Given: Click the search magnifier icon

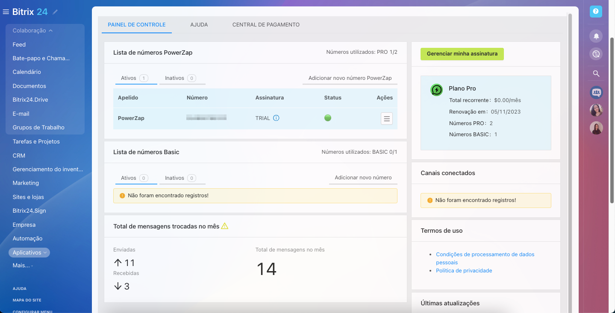Looking at the screenshot, I should (x=596, y=73).
